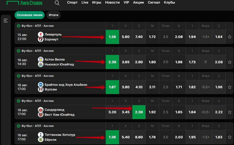Viewport: 234px width, 145px height.
Task: Select total over odds 2.08 Liverpool match
Action: pos(179,37)
